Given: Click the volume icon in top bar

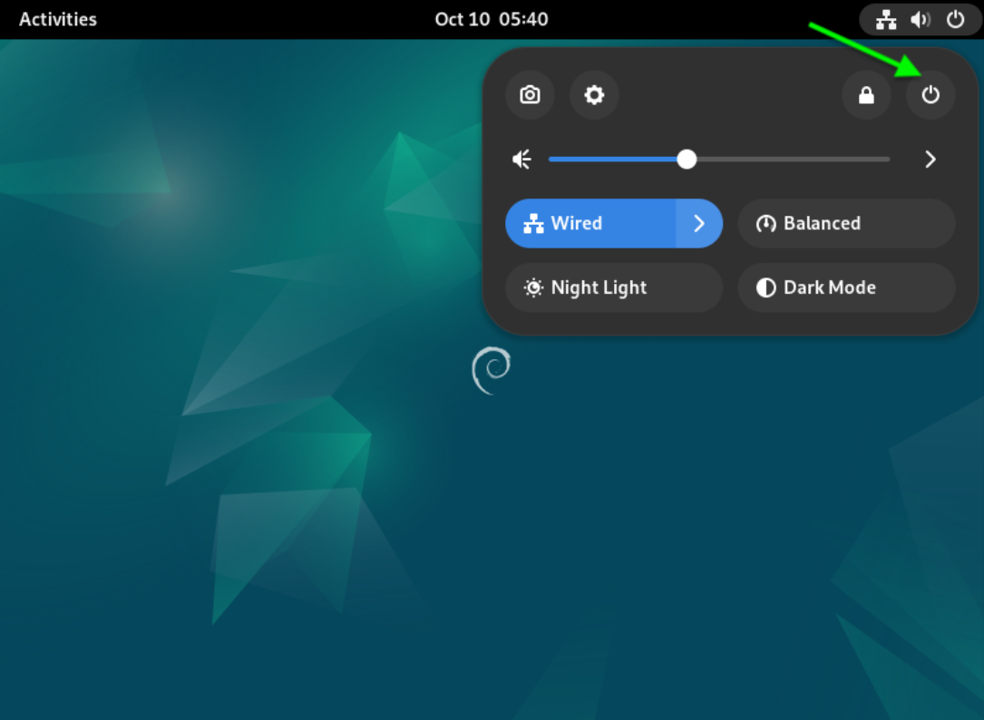Looking at the screenshot, I should pos(920,20).
